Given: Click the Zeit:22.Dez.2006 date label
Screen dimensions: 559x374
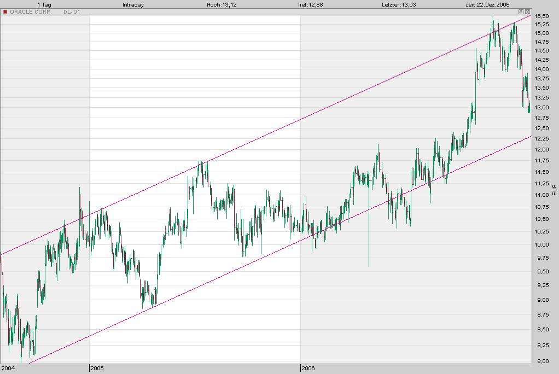Looking at the screenshot, I should [487, 4].
